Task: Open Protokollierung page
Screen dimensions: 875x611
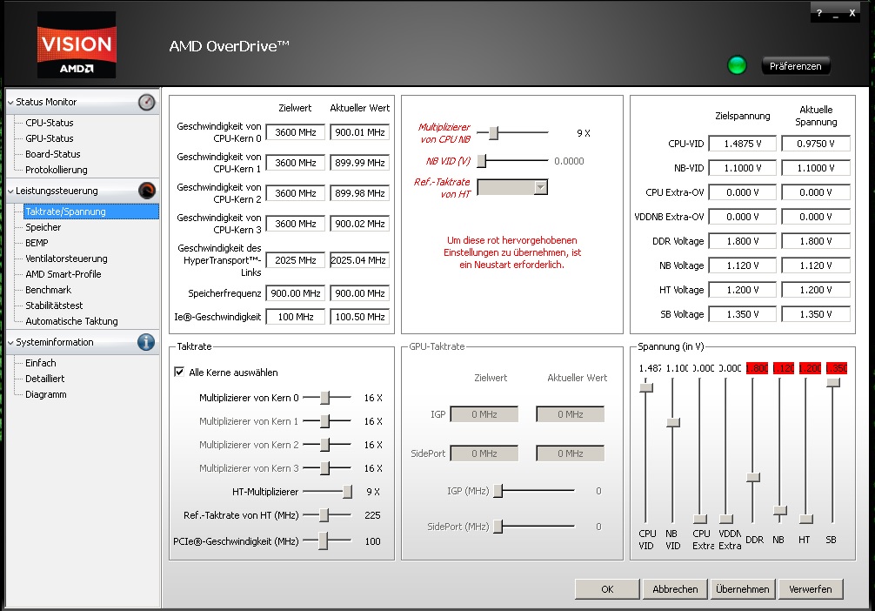Action: pyautogui.click(x=57, y=170)
